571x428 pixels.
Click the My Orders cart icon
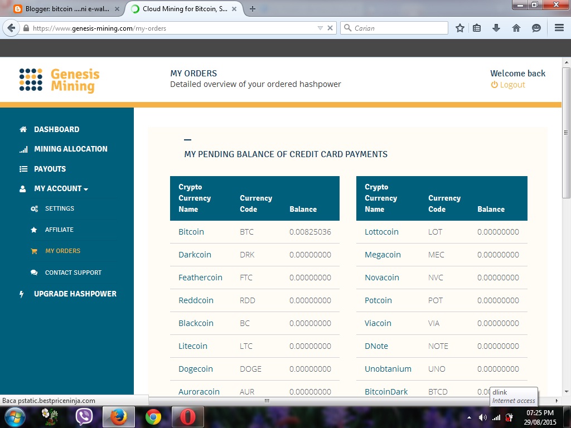point(34,251)
